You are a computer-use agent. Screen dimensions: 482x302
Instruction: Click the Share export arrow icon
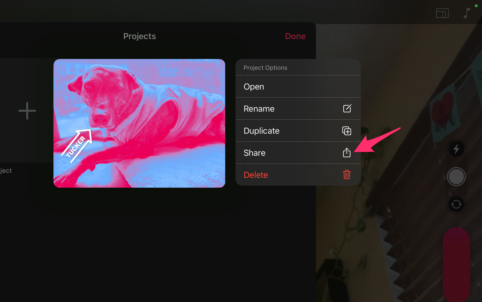pyautogui.click(x=347, y=153)
